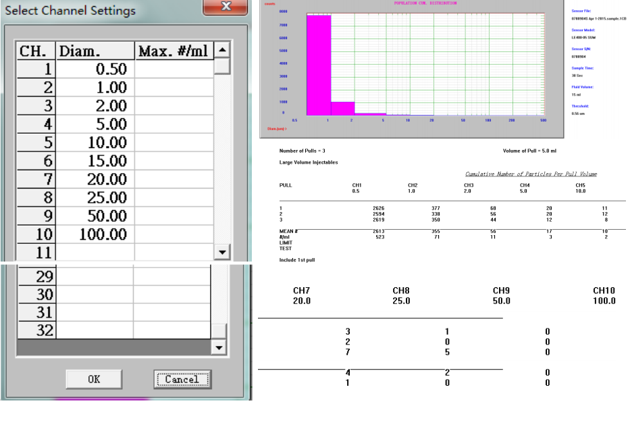The height and width of the screenshot is (423, 630).
Task: Click the CH7 20.0 column heading
Action: [x=302, y=295]
